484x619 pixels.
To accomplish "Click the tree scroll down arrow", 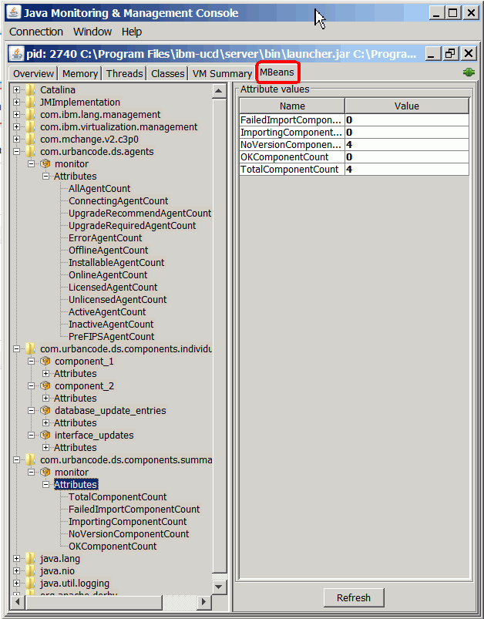I will (x=219, y=587).
